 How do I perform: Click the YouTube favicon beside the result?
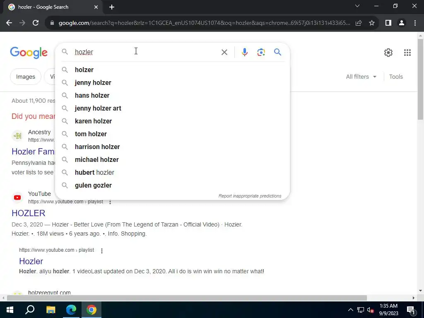point(17,198)
